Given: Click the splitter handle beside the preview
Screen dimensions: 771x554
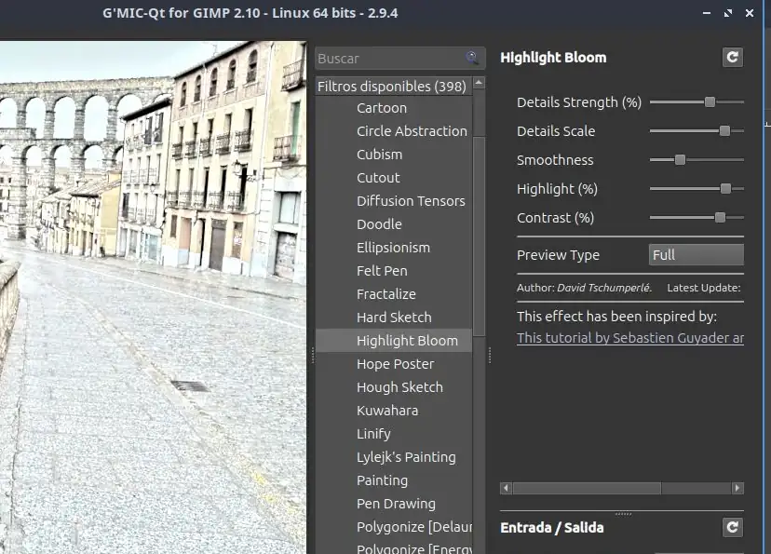Looking at the screenshot, I should [312, 356].
